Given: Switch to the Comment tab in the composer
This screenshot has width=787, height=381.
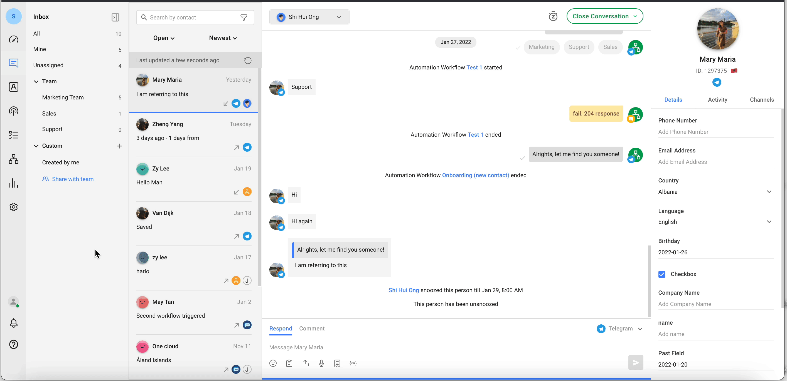Looking at the screenshot, I should tap(312, 329).
